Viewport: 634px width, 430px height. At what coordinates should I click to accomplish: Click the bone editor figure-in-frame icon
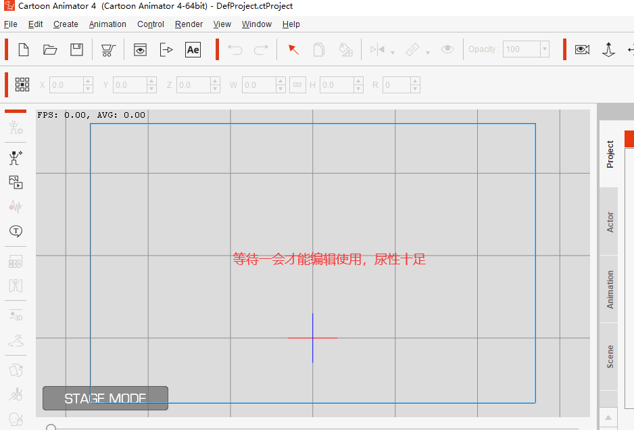[x=16, y=286]
